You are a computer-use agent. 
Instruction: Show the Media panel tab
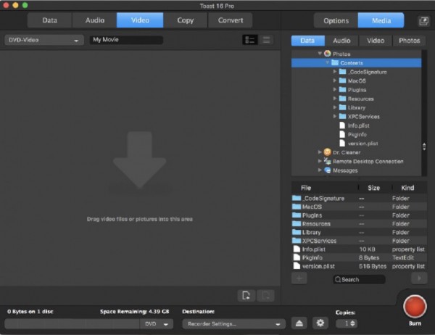pyautogui.click(x=381, y=20)
